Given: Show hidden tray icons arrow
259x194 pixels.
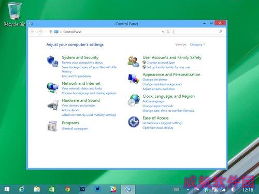Looking at the screenshot, I should tap(188, 190).
